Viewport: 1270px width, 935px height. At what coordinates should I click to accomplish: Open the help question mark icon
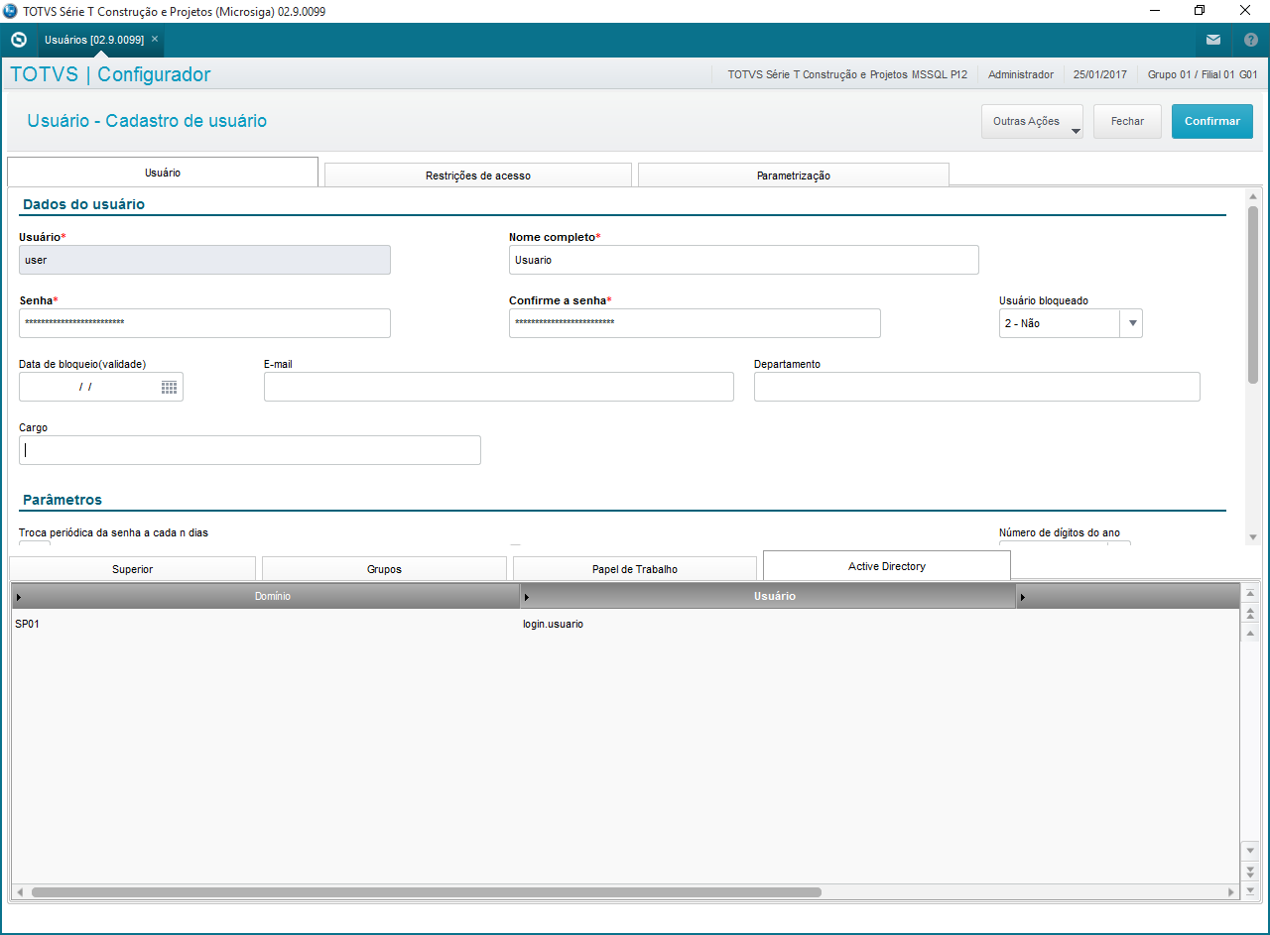(1251, 40)
